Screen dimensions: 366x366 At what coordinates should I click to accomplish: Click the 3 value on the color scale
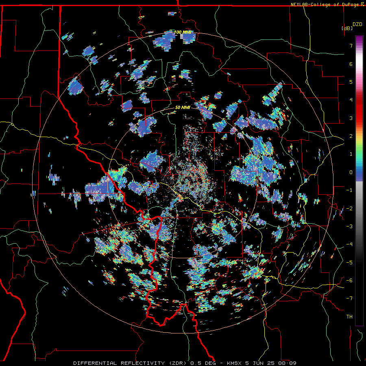click(351, 118)
